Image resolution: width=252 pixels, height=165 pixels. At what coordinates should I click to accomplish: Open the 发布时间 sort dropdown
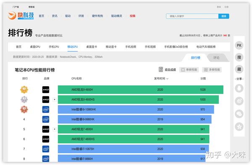pos(161,78)
